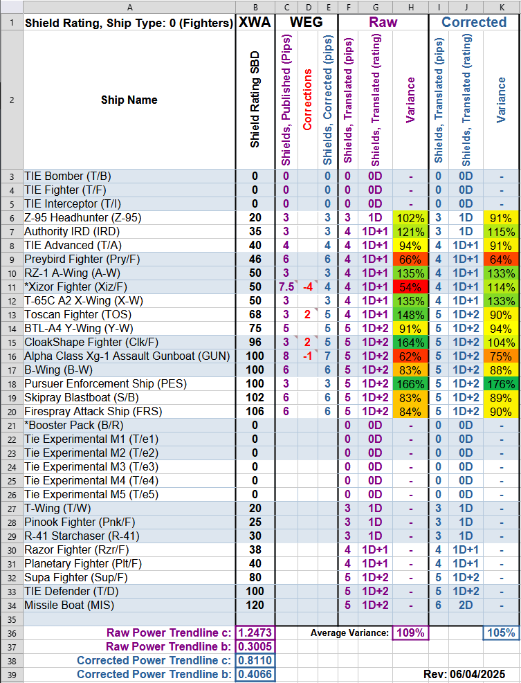Click the 109% average variance cell
Viewport: 521px width, 683px height.
point(410,633)
